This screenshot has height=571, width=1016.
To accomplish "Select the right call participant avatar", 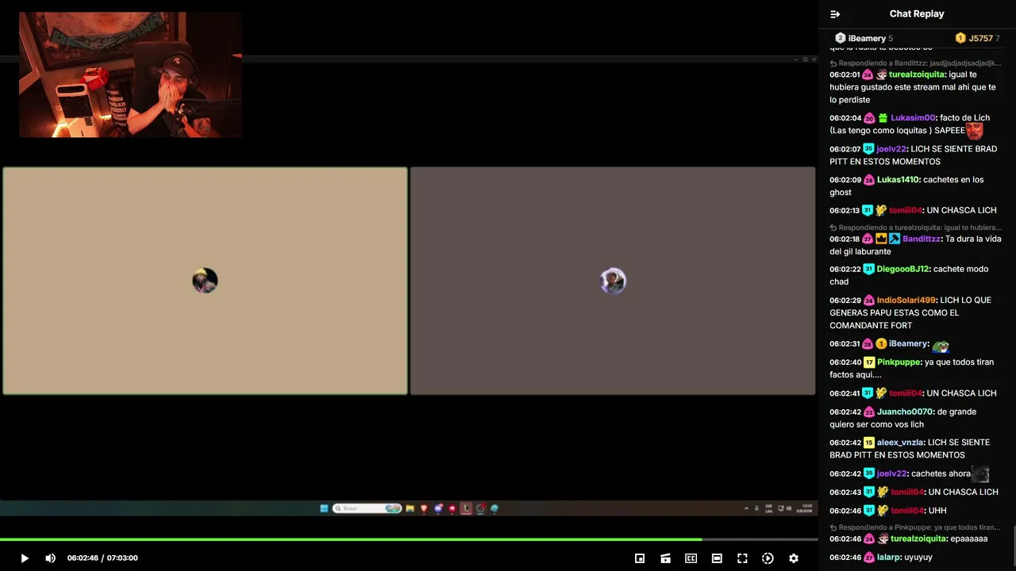I will pyautogui.click(x=613, y=281).
